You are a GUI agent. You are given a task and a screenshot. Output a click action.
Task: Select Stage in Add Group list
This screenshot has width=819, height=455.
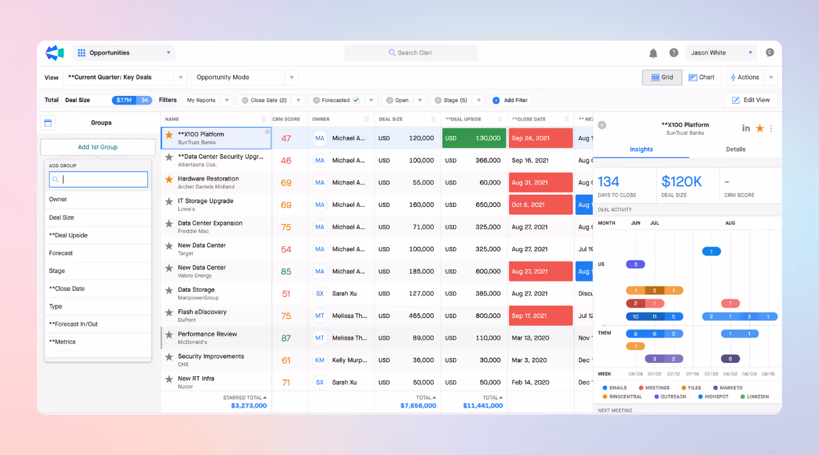98,271
